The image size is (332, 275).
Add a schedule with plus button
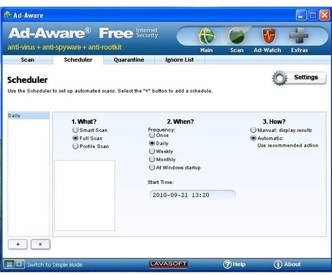(18, 244)
